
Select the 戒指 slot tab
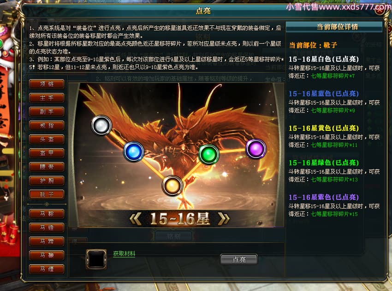47,126
